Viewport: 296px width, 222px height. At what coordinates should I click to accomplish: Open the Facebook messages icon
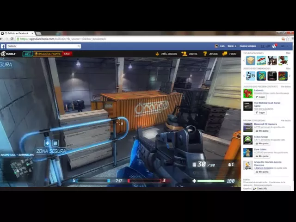pos(268,46)
